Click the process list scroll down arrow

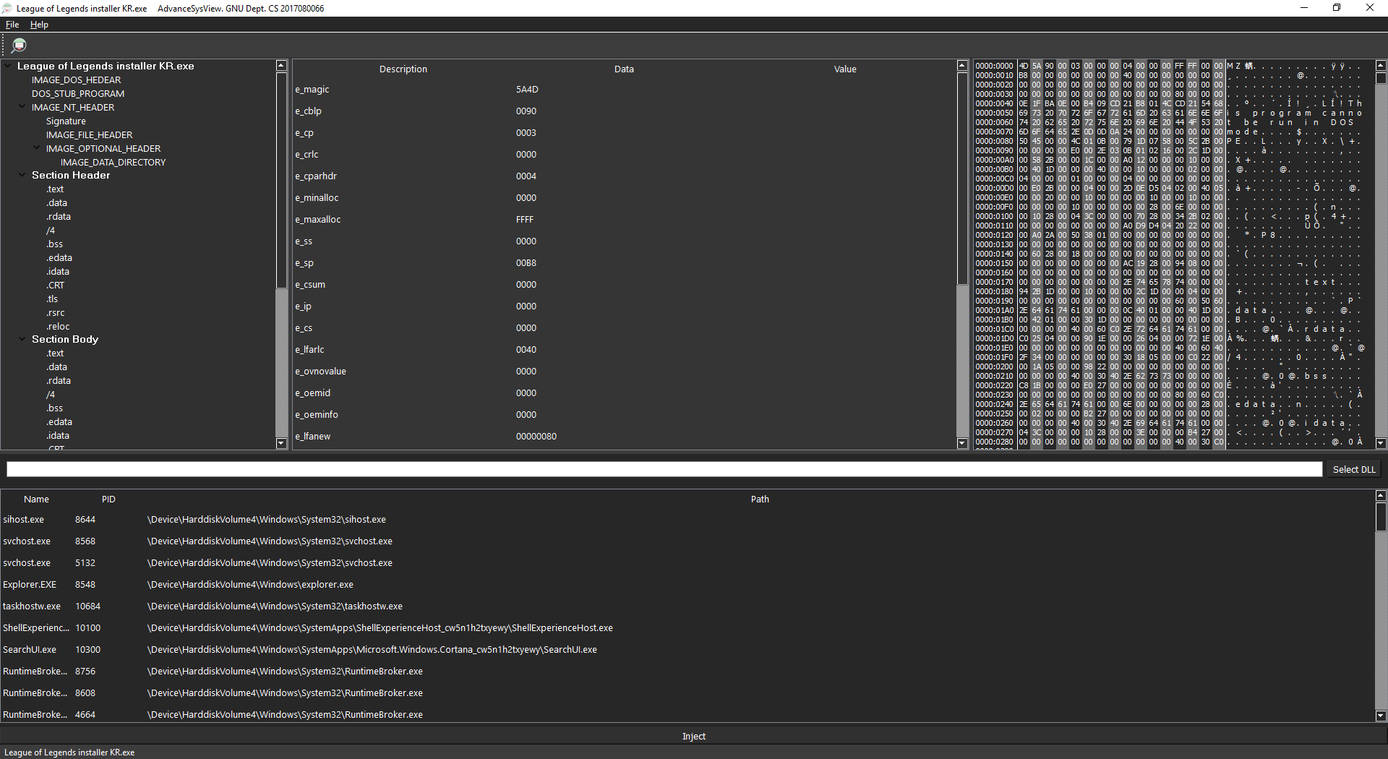click(1381, 716)
